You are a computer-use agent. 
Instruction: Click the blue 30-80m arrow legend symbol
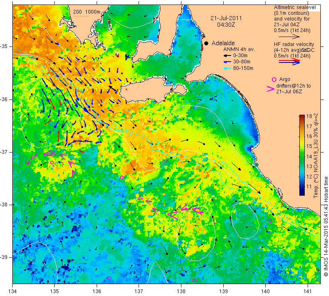pyautogui.click(x=227, y=62)
